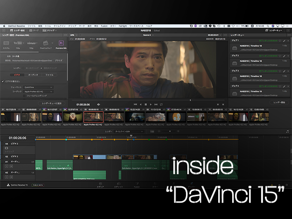Open the Tape (テープ) toolbar button
292x219 pixels.
(34, 30)
